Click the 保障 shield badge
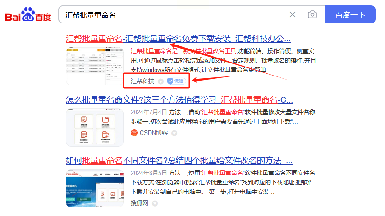Screen dimensions: 385x216 point(176,81)
